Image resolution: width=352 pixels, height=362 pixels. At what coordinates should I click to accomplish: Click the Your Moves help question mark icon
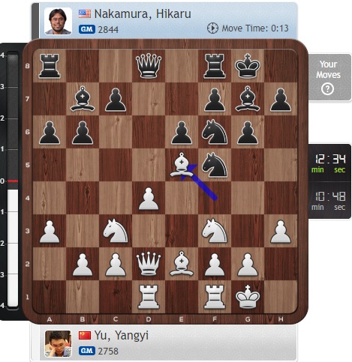327,89
